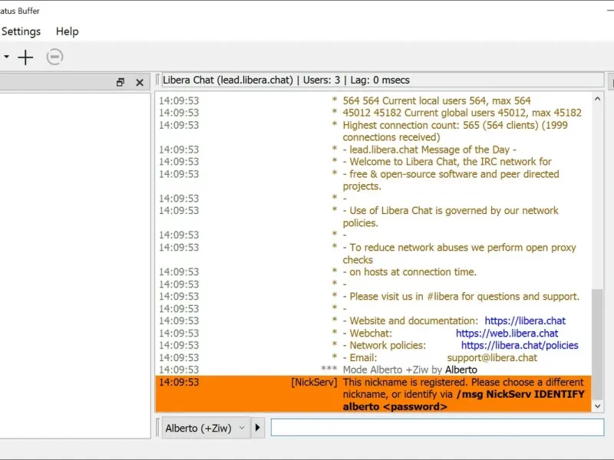Open the https://libera.chat/policies link
Viewport: 614px width, 460px height.
pyautogui.click(x=520, y=346)
